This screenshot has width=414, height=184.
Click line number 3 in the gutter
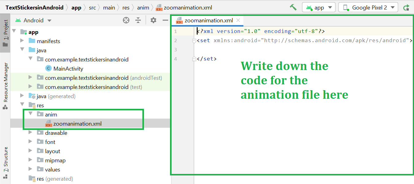tap(175, 50)
